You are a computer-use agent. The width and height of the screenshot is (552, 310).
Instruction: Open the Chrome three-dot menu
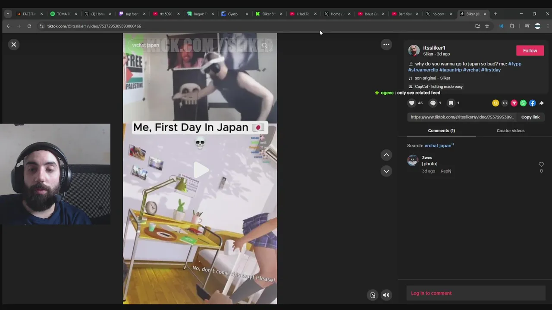pyautogui.click(x=548, y=26)
